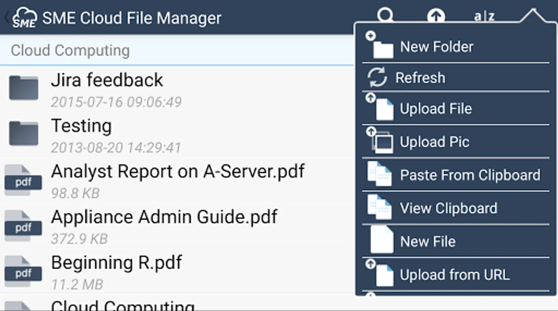Screen dimensions: 558x311
Task: Tap the New File blank-page icon
Action: pyautogui.click(x=382, y=241)
